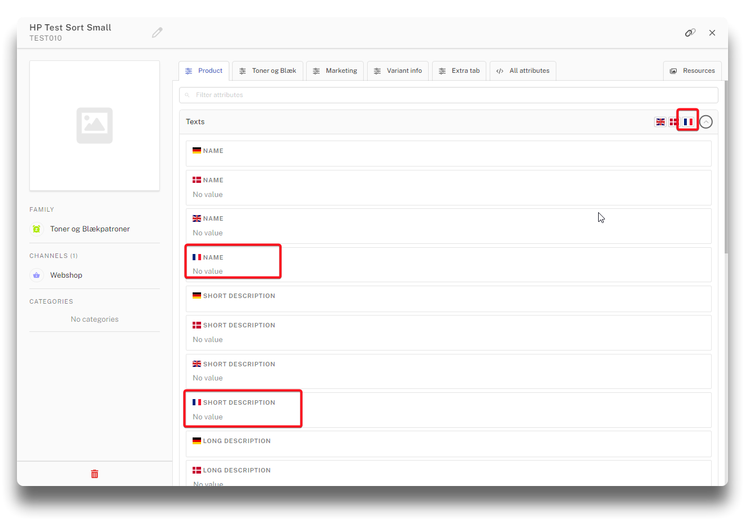Click the magnifier icon in filter field
Viewport: 745px width, 521px height.
[188, 95]
